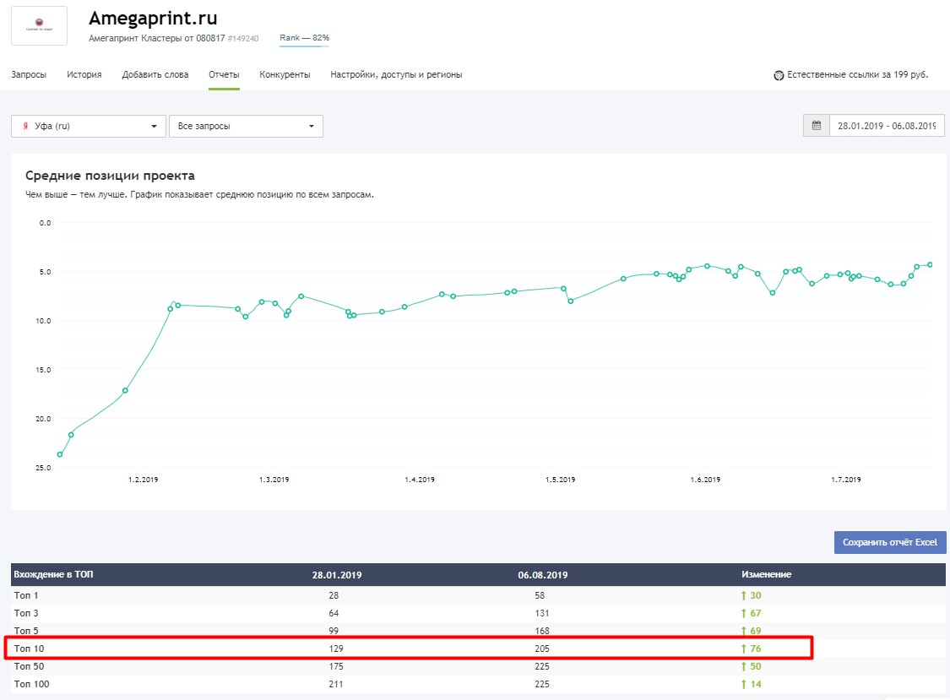Click the Амегапринт Кластеры от 080817 subtitle
The height and width of the screenshot is (700, 950).
[x=157, y=38]
